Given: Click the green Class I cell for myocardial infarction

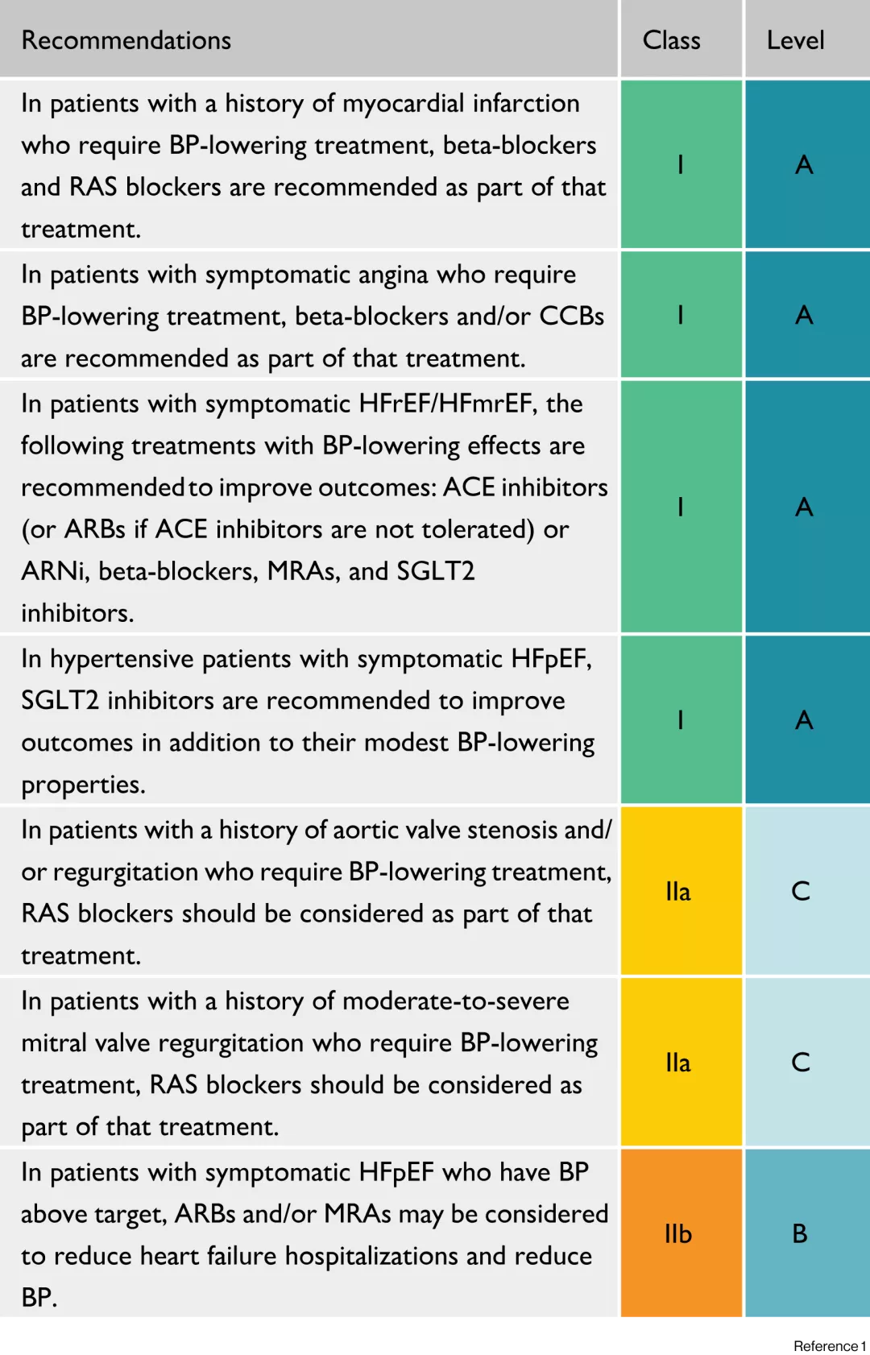Looking at the screenshot, I should click(681, 165).
